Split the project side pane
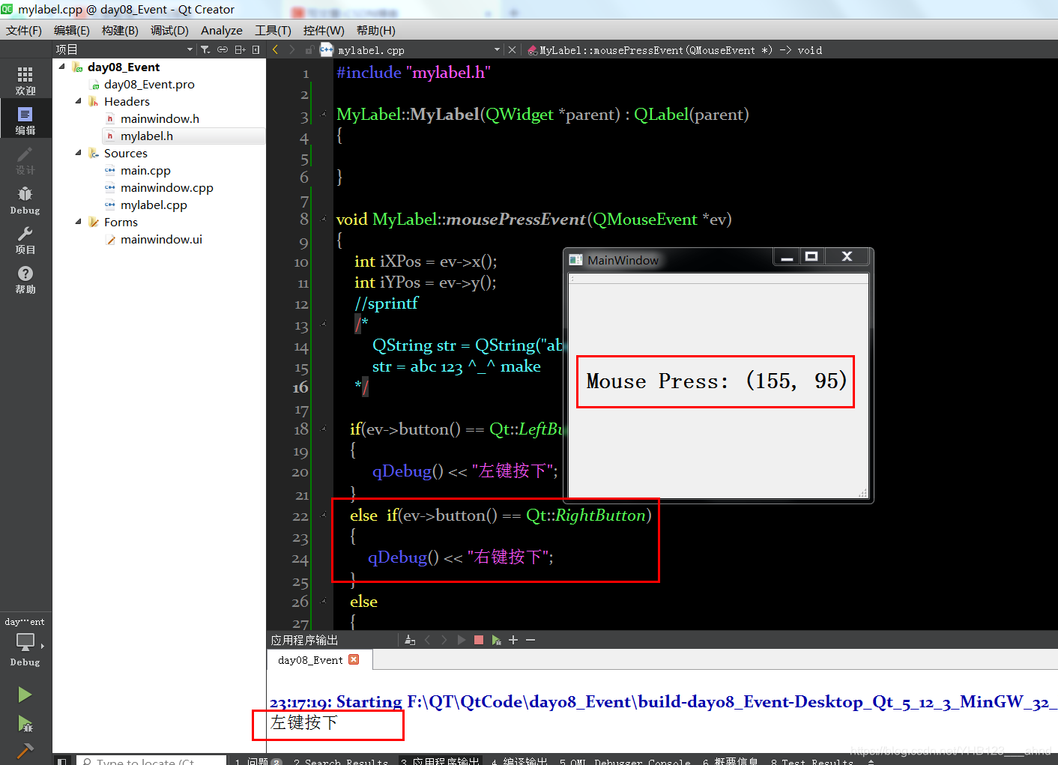The height and width of the screenshot is (765, 1058). point(240,49)
